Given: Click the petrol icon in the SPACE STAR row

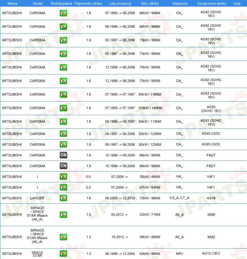Looking at the screenshot, I should pyautogui.click(x=63, y=254).
